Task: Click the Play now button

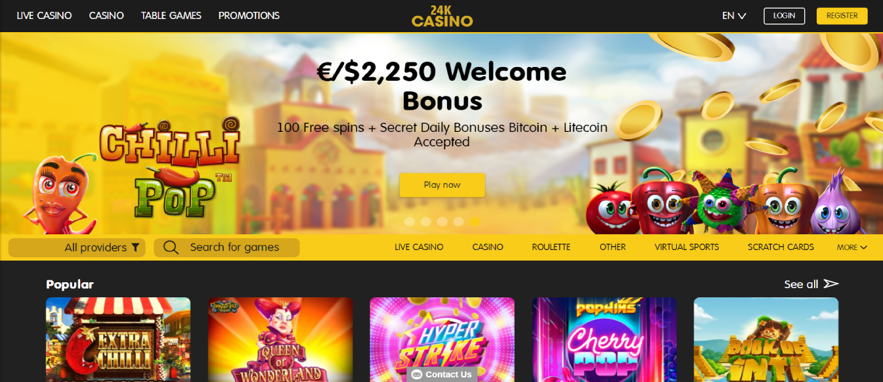Action: tap(442, 185)
